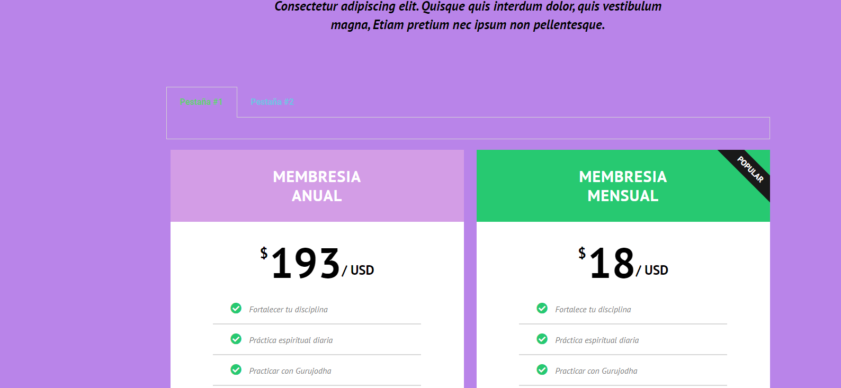The image size is (841, 388).
Task: Select the Pestaña #1 tab
Action: [201, 102]
